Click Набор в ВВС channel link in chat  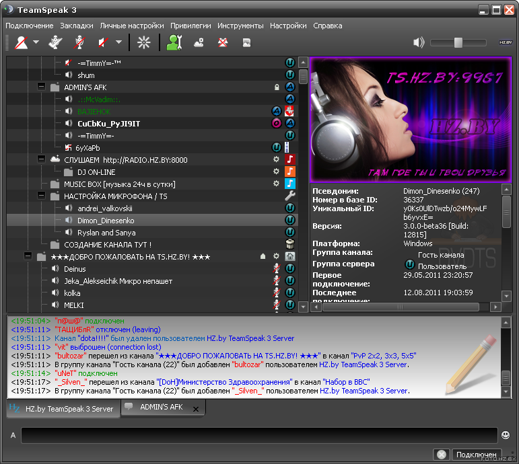tap(346, 382)
